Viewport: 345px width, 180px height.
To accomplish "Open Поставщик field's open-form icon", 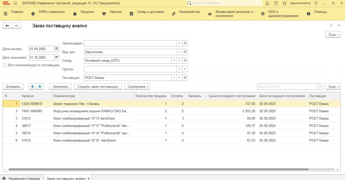I will point(185,78).
